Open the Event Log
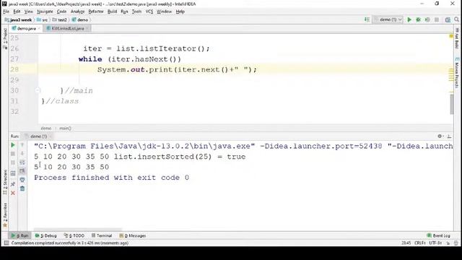This screenshot has height=260, width=462. point(439,235)
